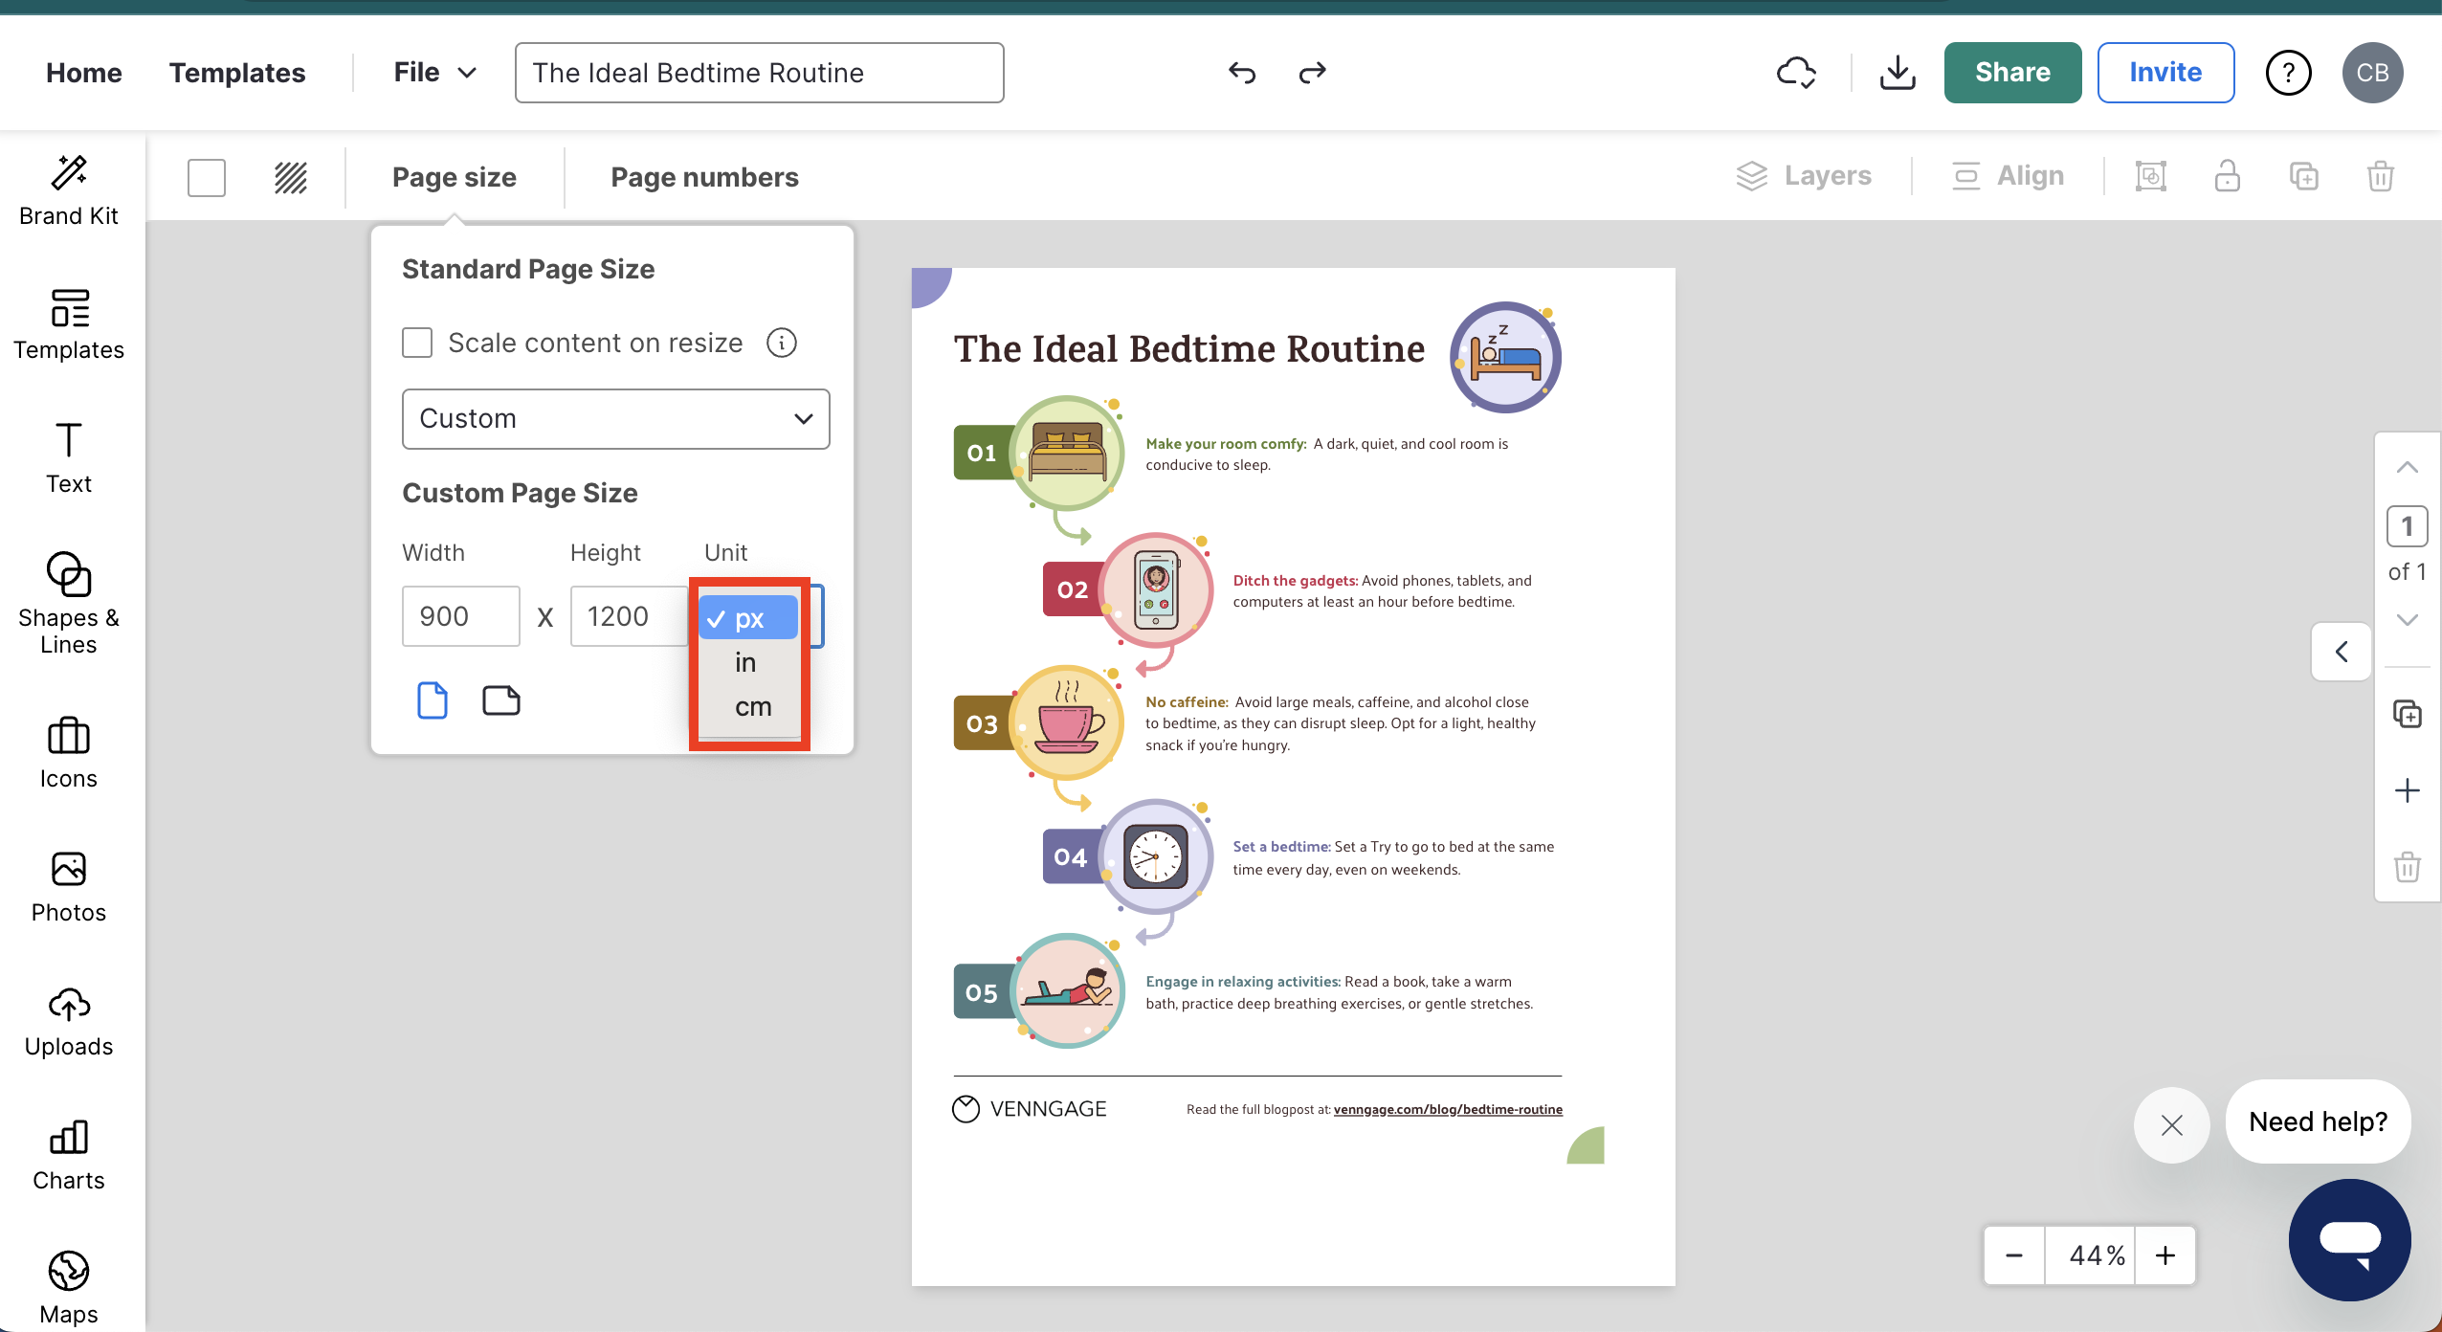The width and height of the screenshot is (2442, 1332).
Task: Open the Page numbers tab
Action: click(704, 177)
